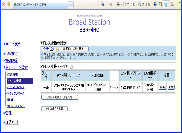This screenshot has height=133, width=182.
Task: Click 変更前の状態に戻す button
Action: pos(73,49)
